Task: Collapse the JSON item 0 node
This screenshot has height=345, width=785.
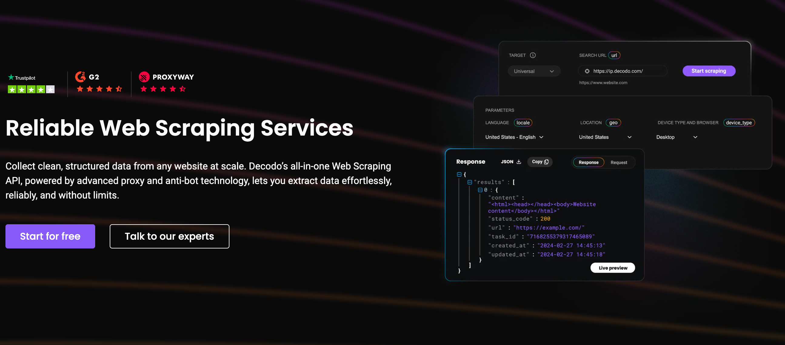Action: (480, 190)
